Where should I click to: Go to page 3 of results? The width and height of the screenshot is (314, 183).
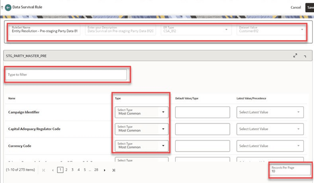tap(72, 170)
